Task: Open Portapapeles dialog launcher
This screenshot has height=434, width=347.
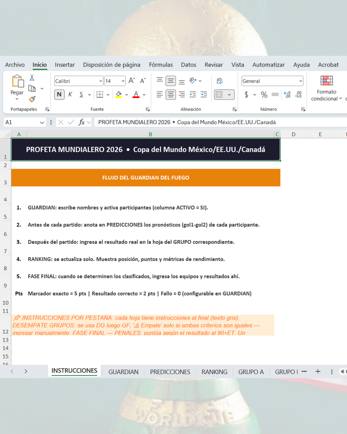Action: click(x=48, y=110)
